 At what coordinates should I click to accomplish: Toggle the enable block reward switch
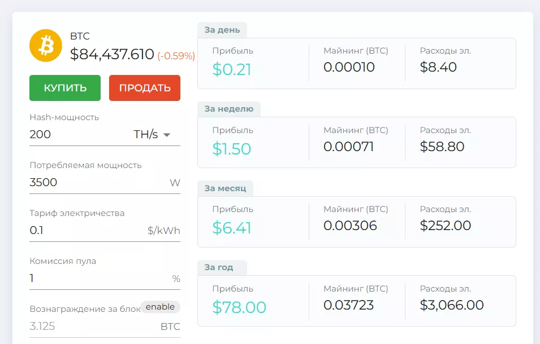161,307
